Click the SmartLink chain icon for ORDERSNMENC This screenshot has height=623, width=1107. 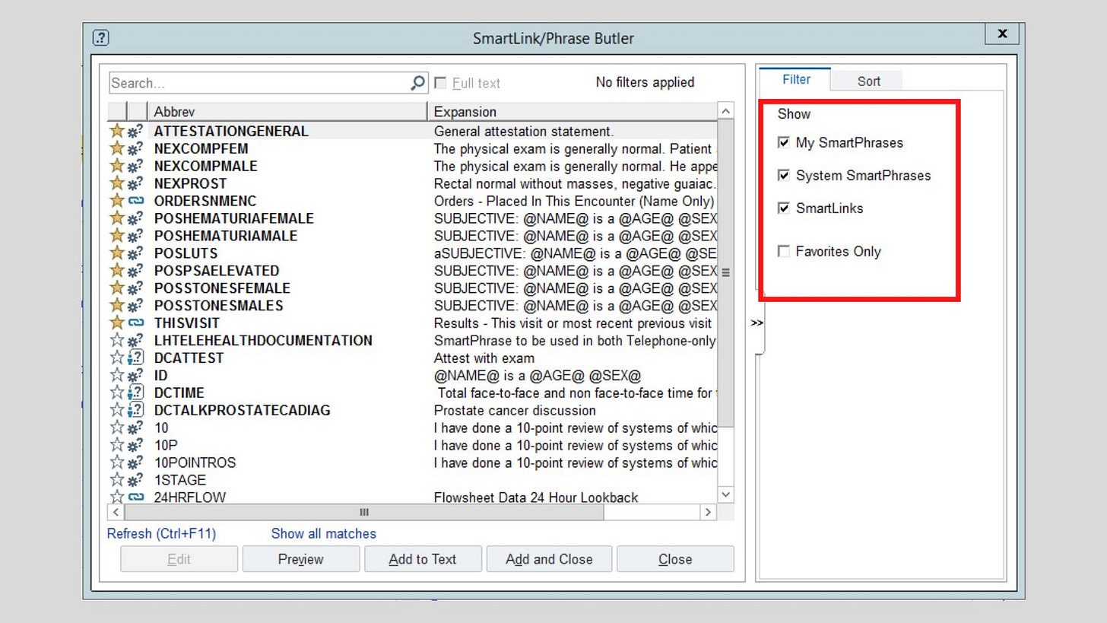[x=136, y=201]
